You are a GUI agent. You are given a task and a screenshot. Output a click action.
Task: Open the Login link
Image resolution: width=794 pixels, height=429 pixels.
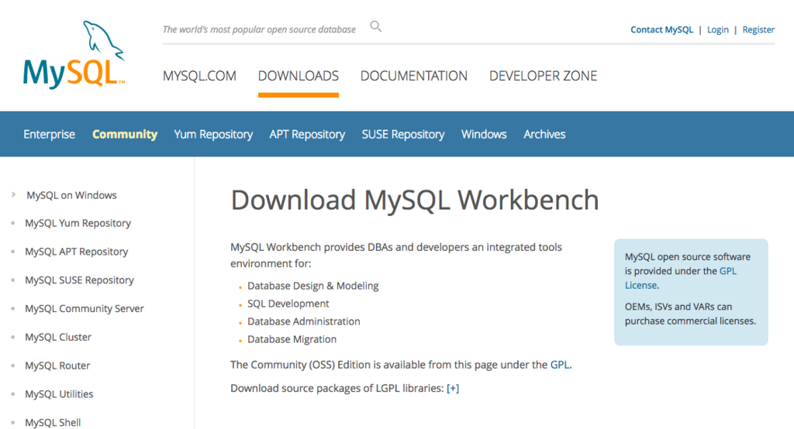717,30
